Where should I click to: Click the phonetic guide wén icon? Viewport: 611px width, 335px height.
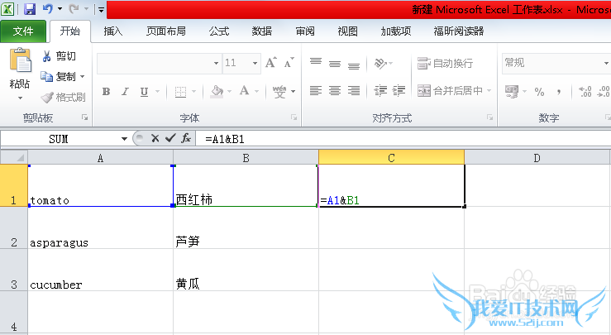tap(279, 92)
